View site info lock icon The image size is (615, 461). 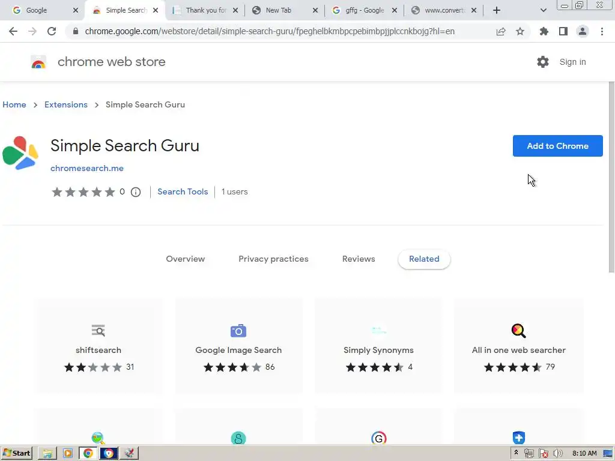[x=76, y=31]
